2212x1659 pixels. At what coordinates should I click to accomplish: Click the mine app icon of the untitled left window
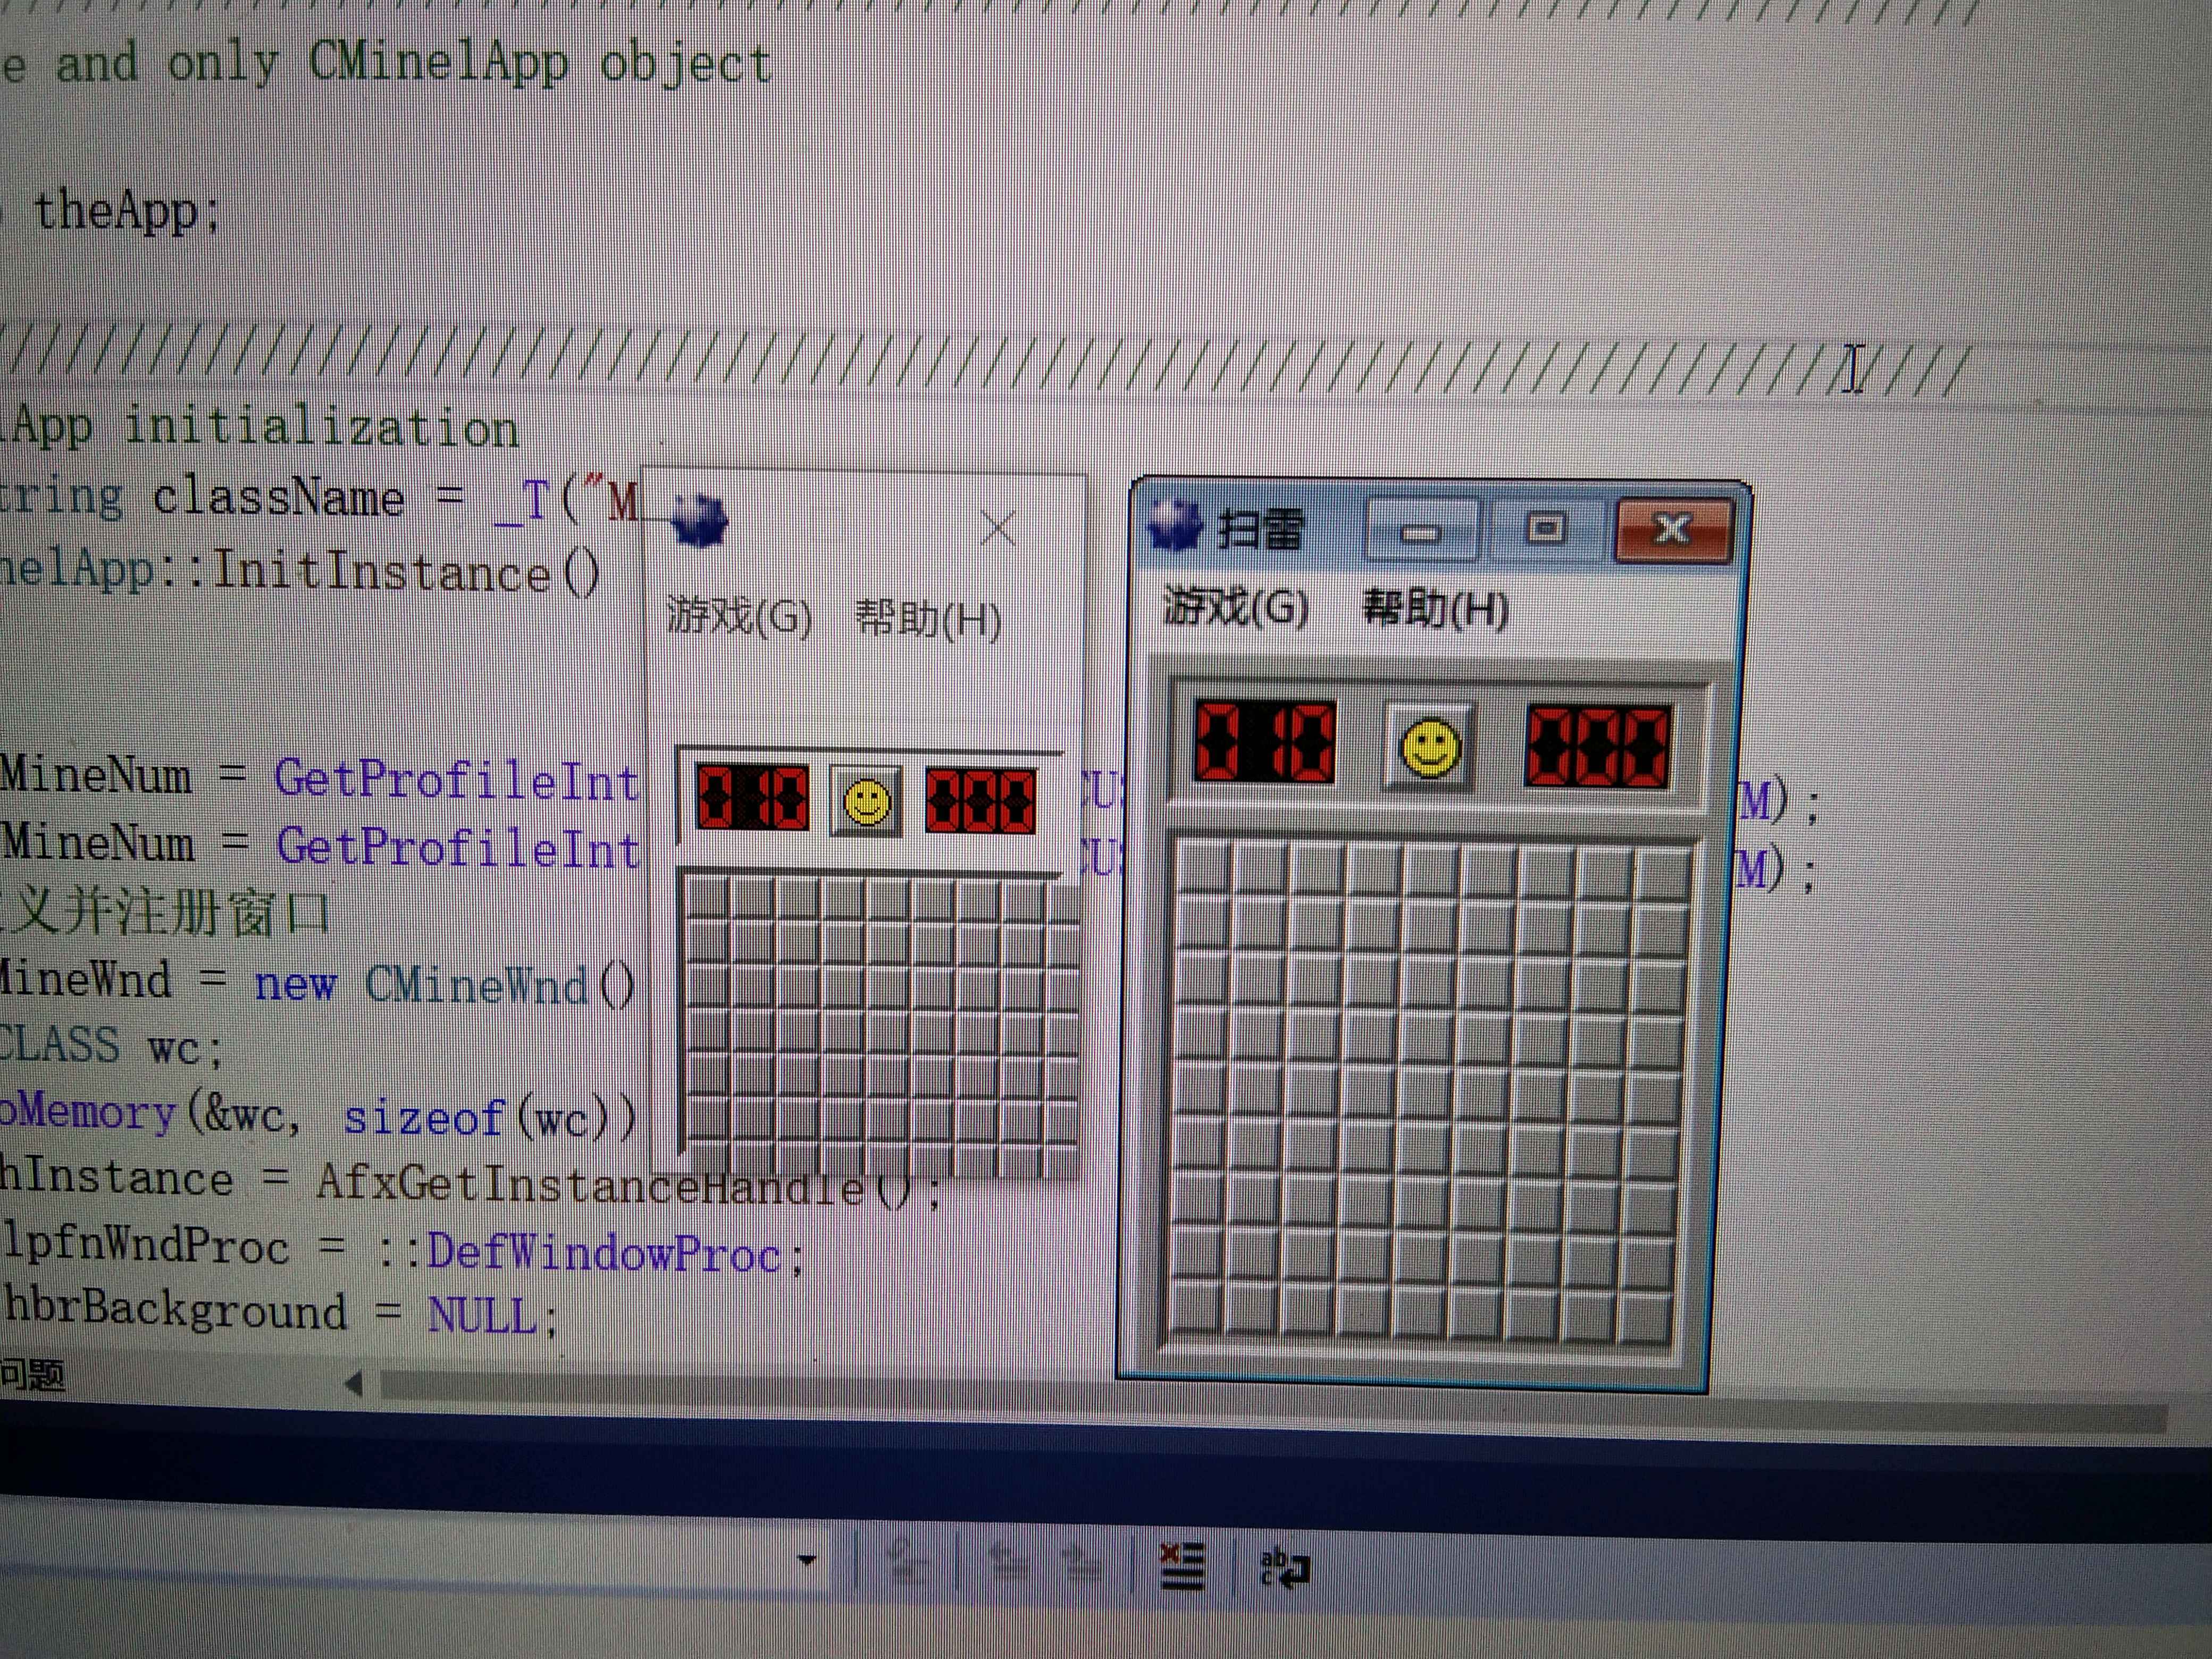[x=699, y=520]
